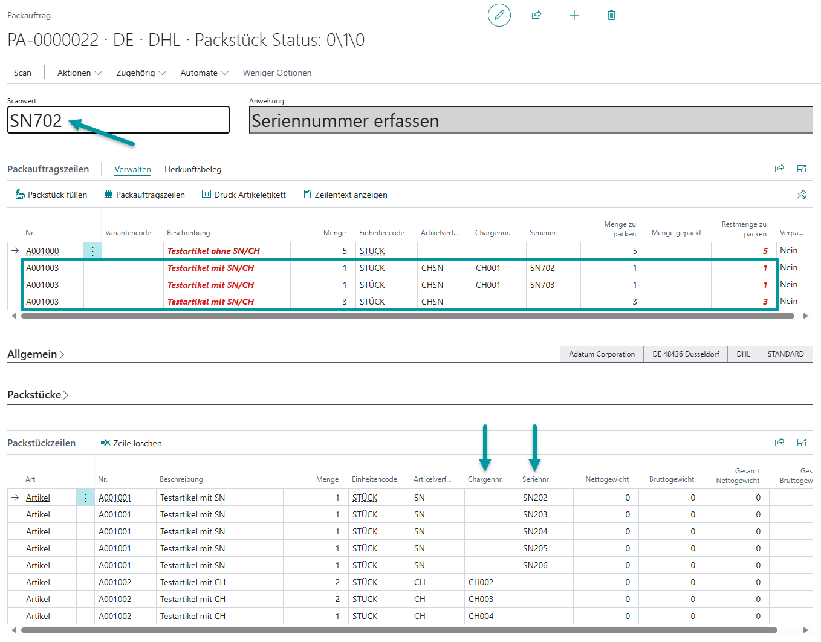Click Zeilentext anzeigen action

point(345,195)
